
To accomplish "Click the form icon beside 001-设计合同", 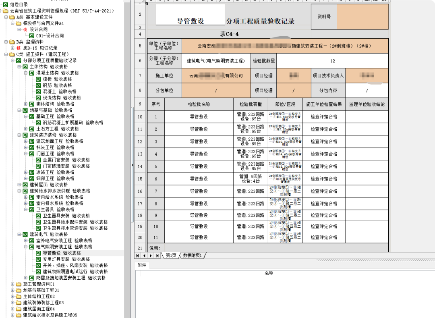I will pos(32,36).
